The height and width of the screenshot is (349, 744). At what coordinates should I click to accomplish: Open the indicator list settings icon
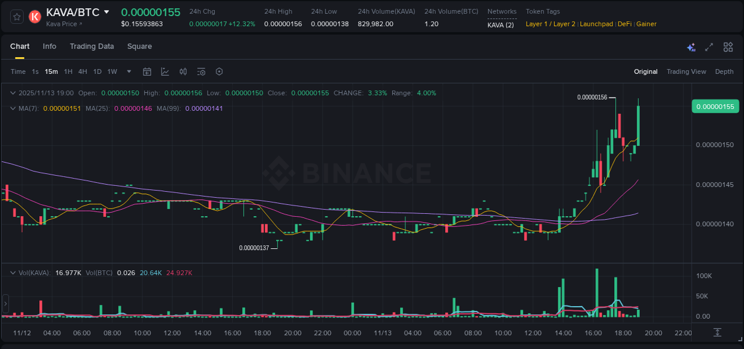pos(201,71)
